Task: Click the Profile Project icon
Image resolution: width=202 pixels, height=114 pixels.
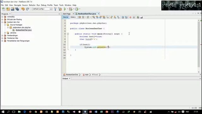Action: point(77,9)
